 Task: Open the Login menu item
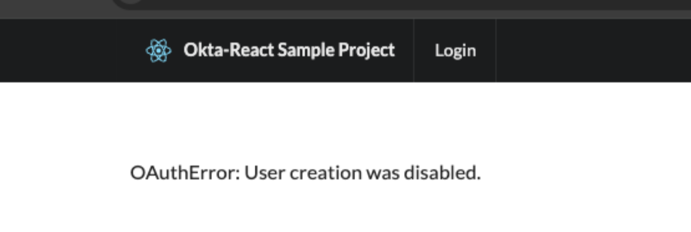coord(455,51)
